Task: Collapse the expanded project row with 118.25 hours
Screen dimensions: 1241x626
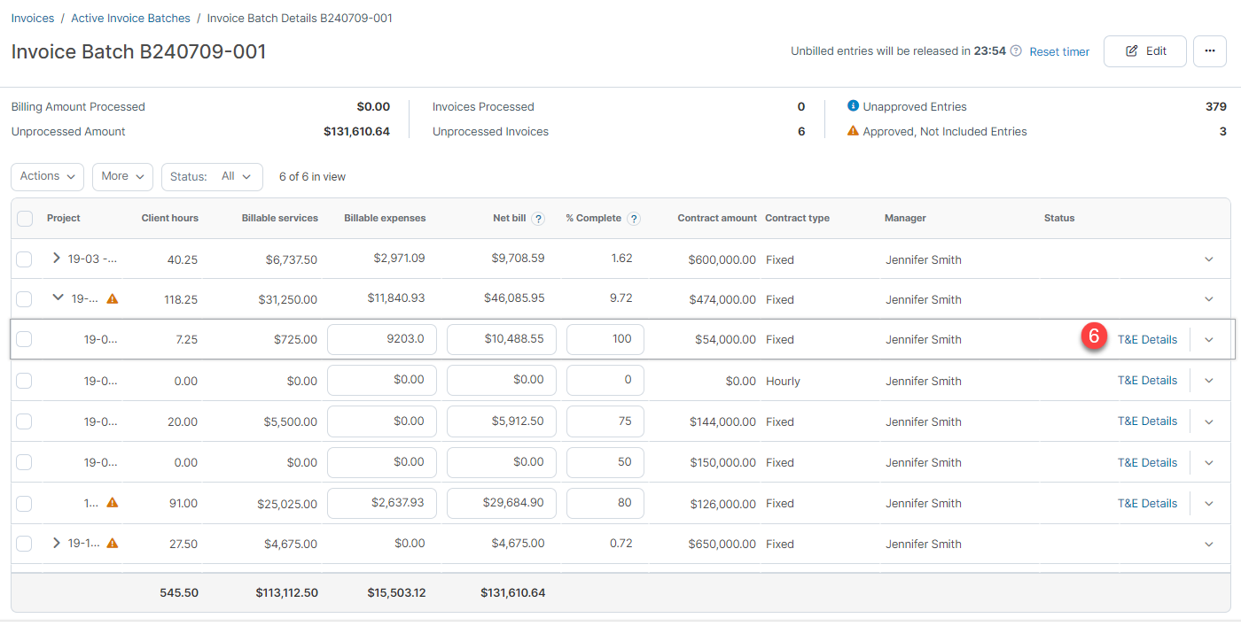Action: click(x=59, y=298)
